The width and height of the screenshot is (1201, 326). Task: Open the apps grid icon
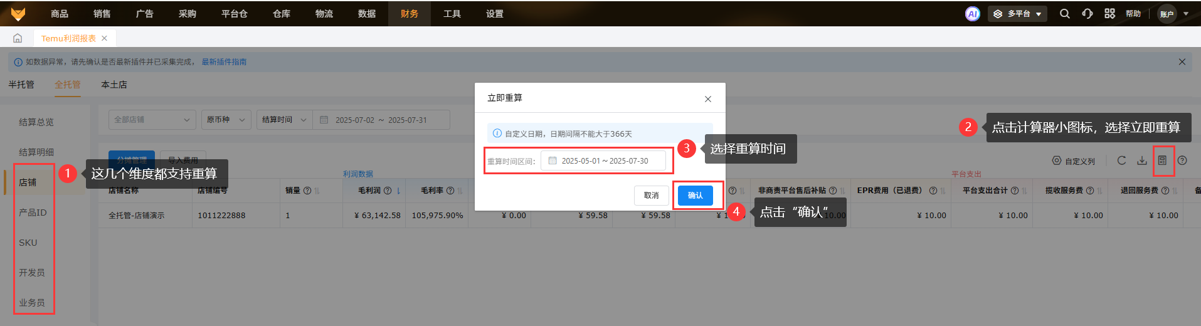(1109, 14)
